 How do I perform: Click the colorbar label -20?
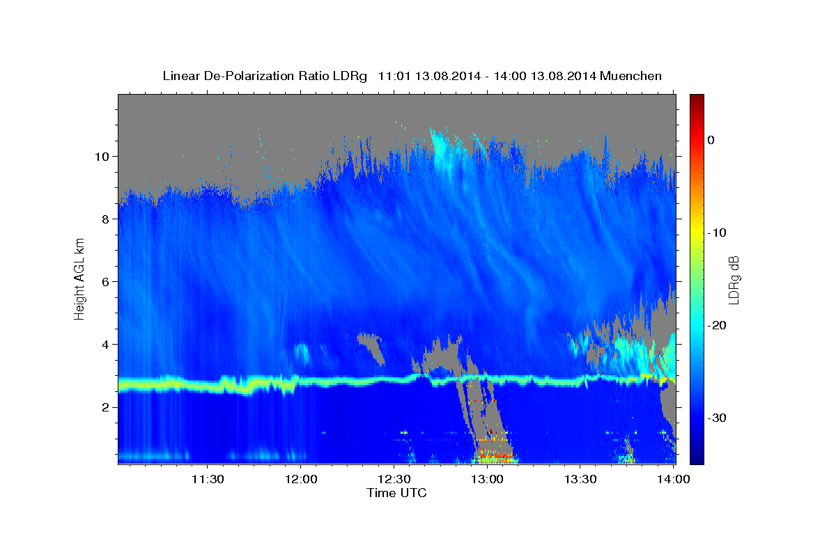coord(718,325)
